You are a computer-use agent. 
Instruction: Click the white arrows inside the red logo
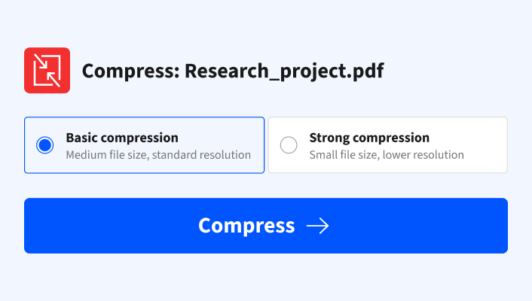[x=47, y=71]
